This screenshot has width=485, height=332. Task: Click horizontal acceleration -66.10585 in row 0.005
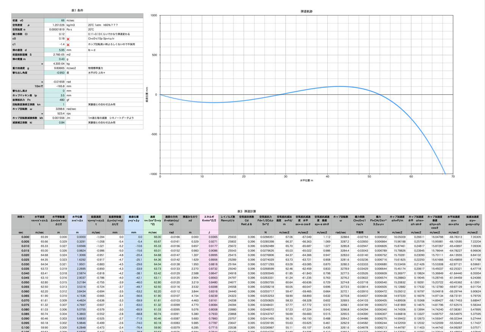tap(455, 241)
